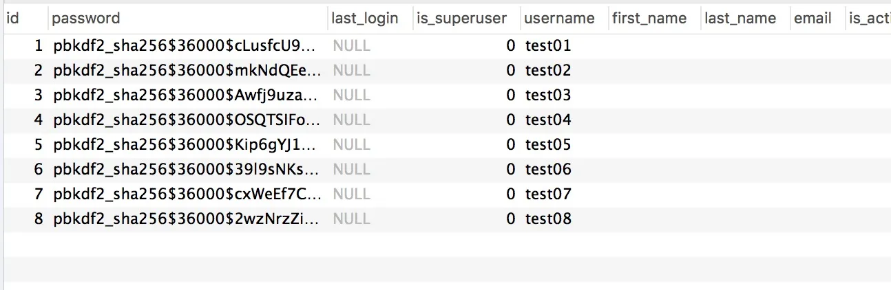The image size is (891, 290).
Task: Click the username cell test08
Action: click(x=548, y=219)
